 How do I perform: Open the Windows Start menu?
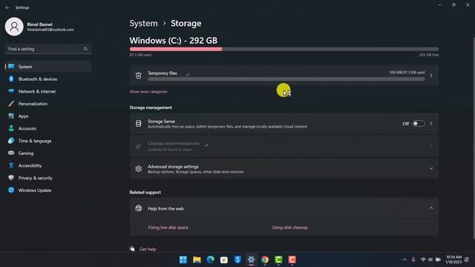pos(183,260)
